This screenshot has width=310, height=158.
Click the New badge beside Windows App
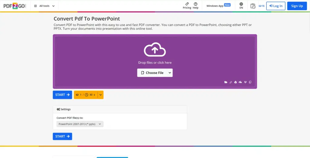pyautogui.click(x=227, y=5)
